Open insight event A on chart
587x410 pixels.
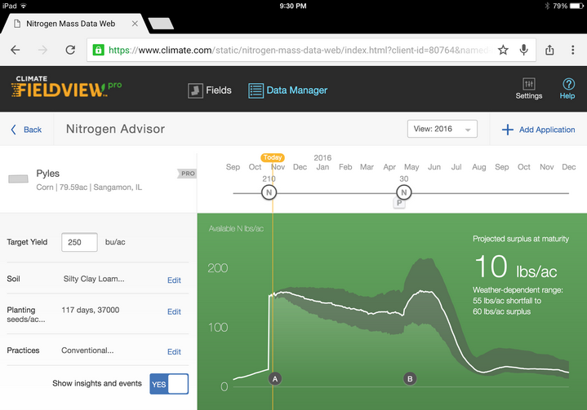275,379
